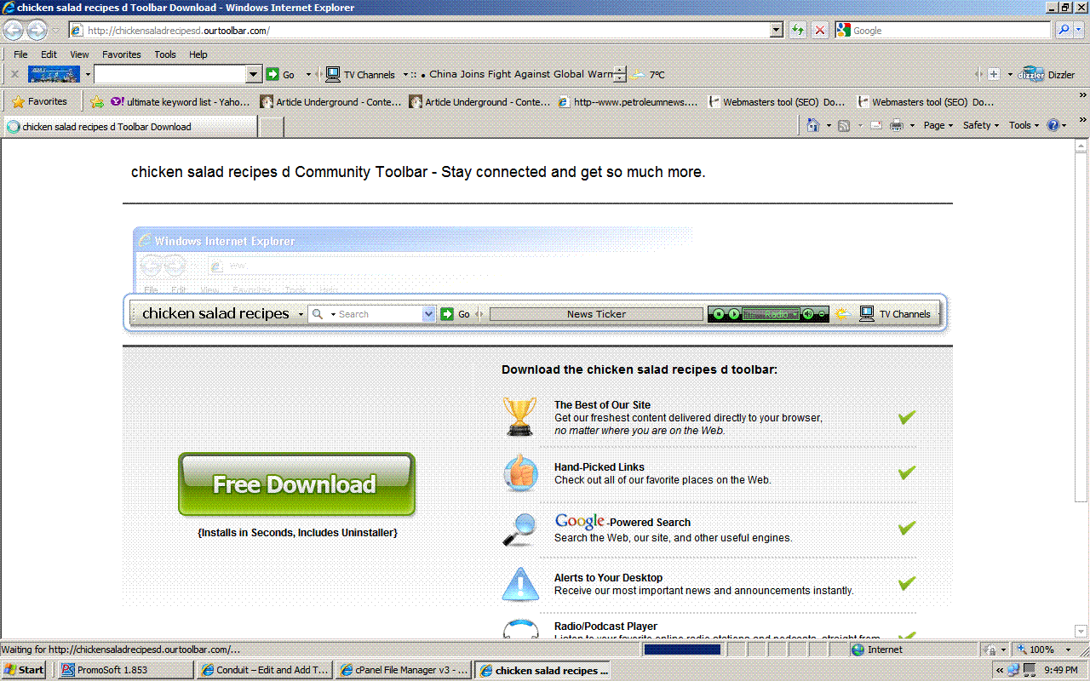
Task: Open the Favorites menu
Action: point(122,54)
